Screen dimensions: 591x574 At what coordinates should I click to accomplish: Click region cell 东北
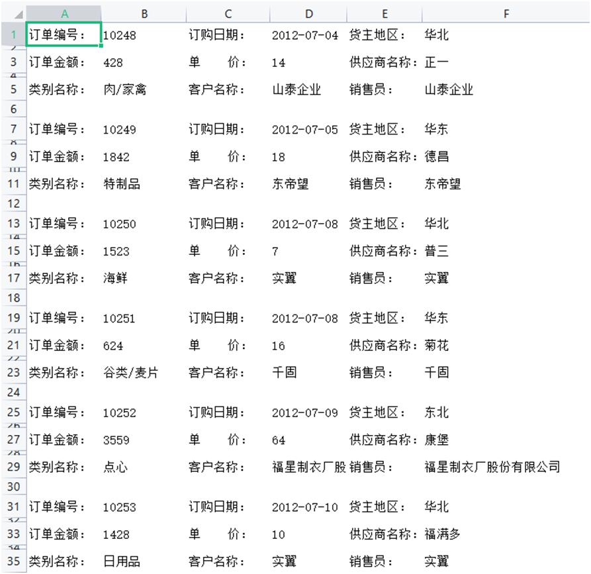[506, 412]
